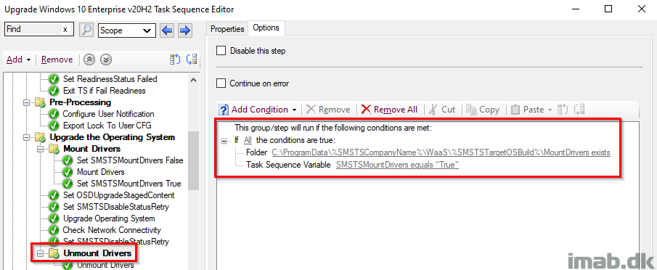The height and width of the screenshot is (270, 657).
Task: Open the Add Condition dropdown
Action: 294,110
